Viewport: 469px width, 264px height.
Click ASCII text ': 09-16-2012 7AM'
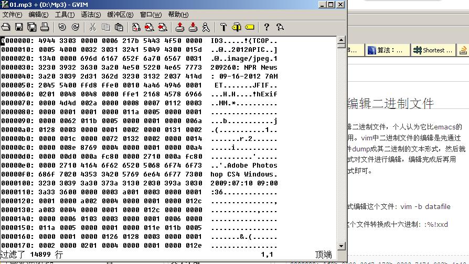coord(244,76)
